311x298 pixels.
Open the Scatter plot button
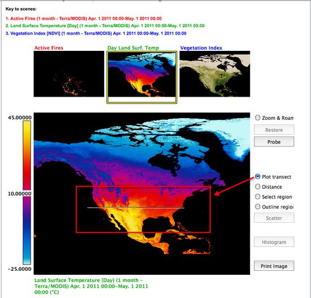tap(274, 218)
